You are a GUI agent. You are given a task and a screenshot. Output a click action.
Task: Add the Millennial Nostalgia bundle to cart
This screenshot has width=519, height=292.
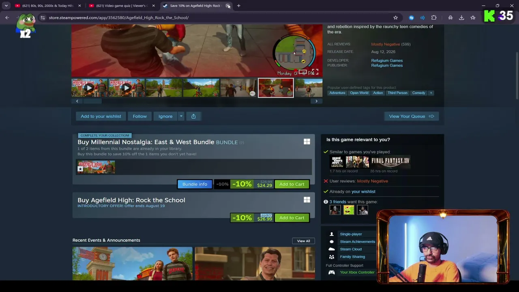click(292, 184)
